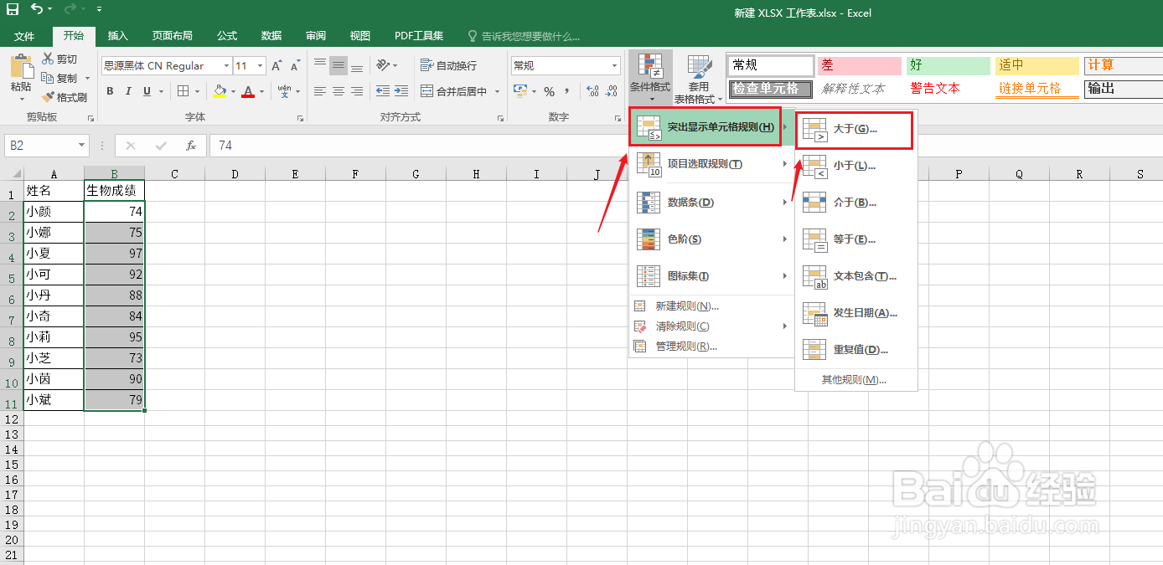Click the percent style icon
This screenshot has height=565, width=1163.
click(x=549, y=91)
